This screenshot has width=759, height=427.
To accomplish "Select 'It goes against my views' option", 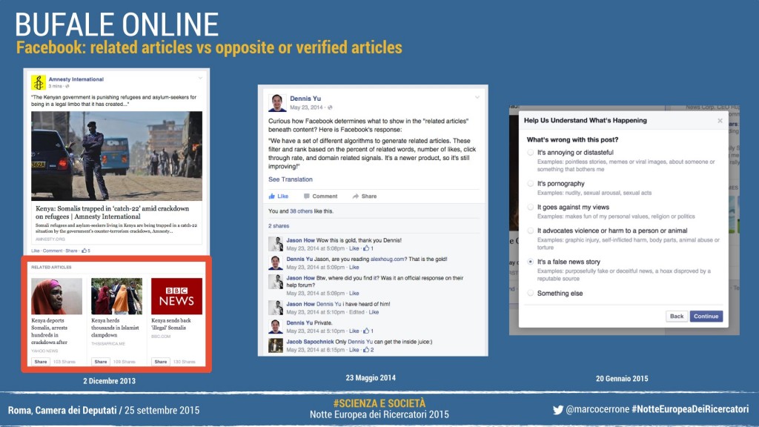I will point(531,208).
